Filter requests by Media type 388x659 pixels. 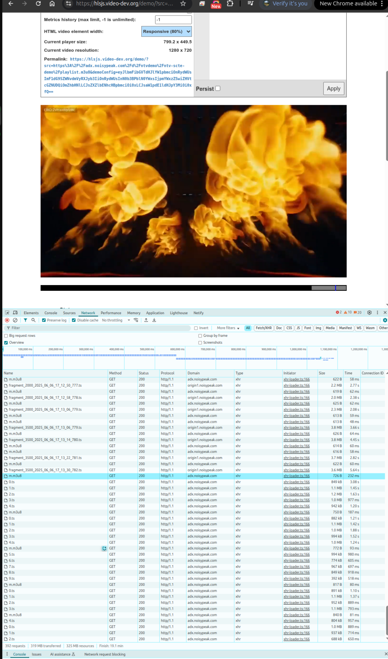[x=330, y=328]
